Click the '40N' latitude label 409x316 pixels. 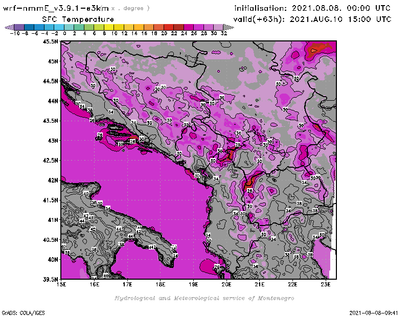click(53, 260)
